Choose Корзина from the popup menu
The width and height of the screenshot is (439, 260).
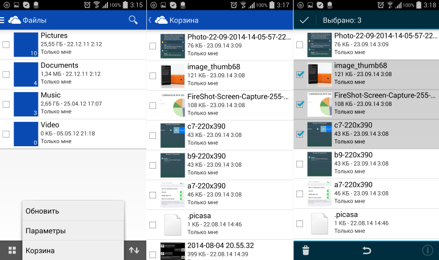[73, 250]
